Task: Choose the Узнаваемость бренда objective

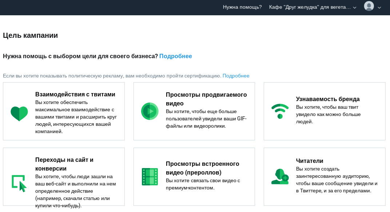Action: 328,99
